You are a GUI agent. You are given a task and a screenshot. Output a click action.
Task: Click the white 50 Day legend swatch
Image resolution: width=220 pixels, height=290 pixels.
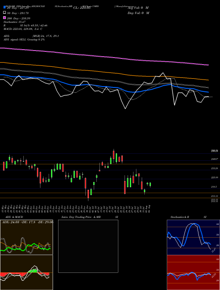tap(5, 13)
